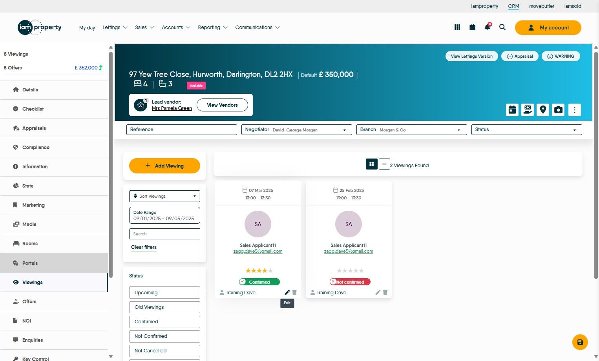Edit the 07 Mar 2025 viewing

(x=287, y=292)
